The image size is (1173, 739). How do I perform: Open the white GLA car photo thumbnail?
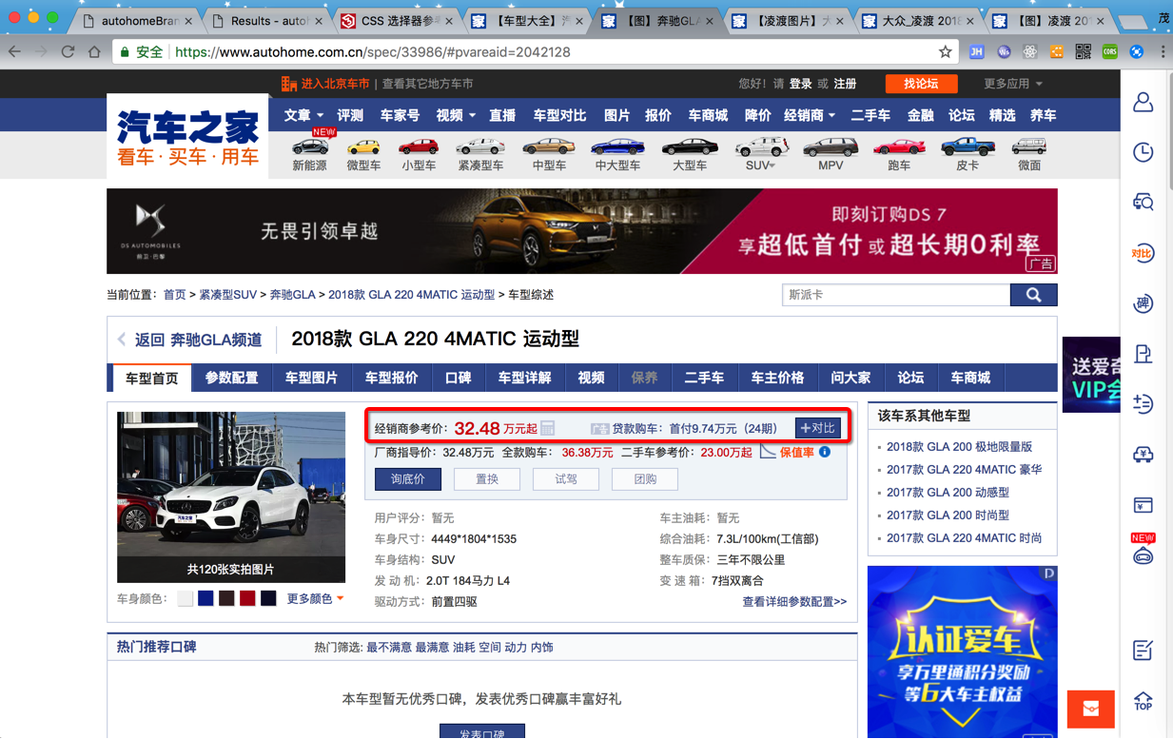click(231, 496)
